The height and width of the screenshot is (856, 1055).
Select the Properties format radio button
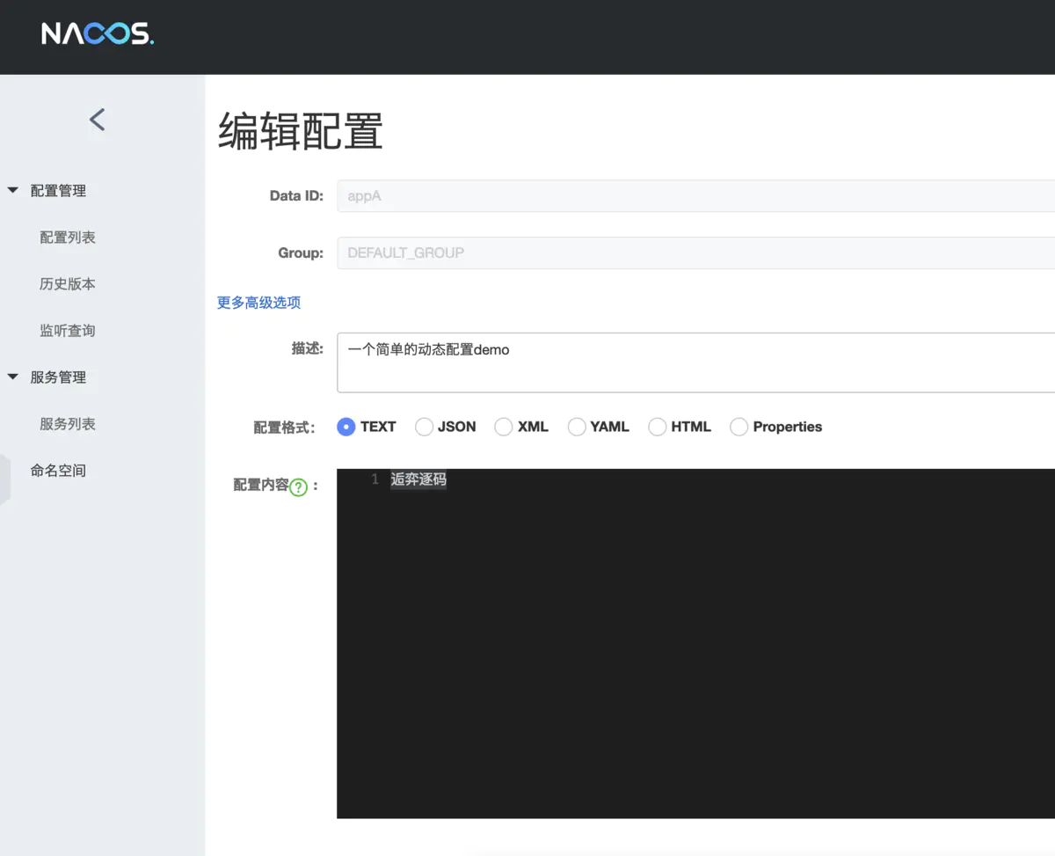(x=739, y=427)
